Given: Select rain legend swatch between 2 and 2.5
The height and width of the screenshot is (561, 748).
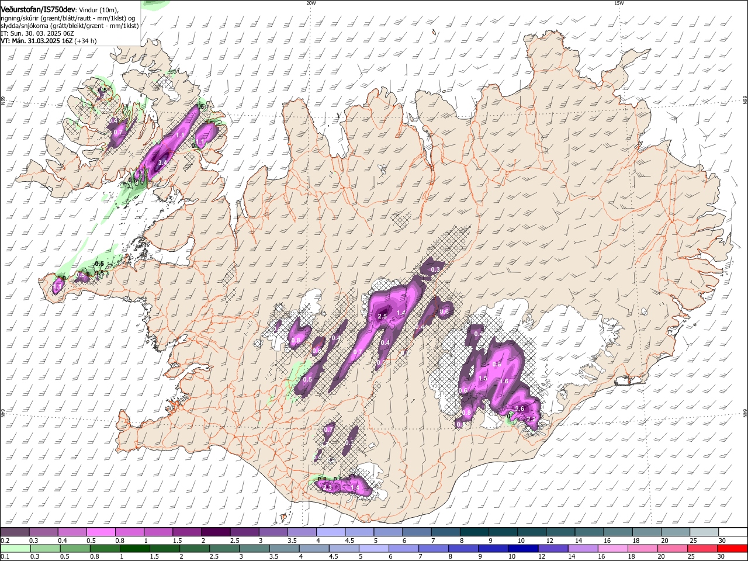Looking at the screenshot, I should (x=194, y=548).
